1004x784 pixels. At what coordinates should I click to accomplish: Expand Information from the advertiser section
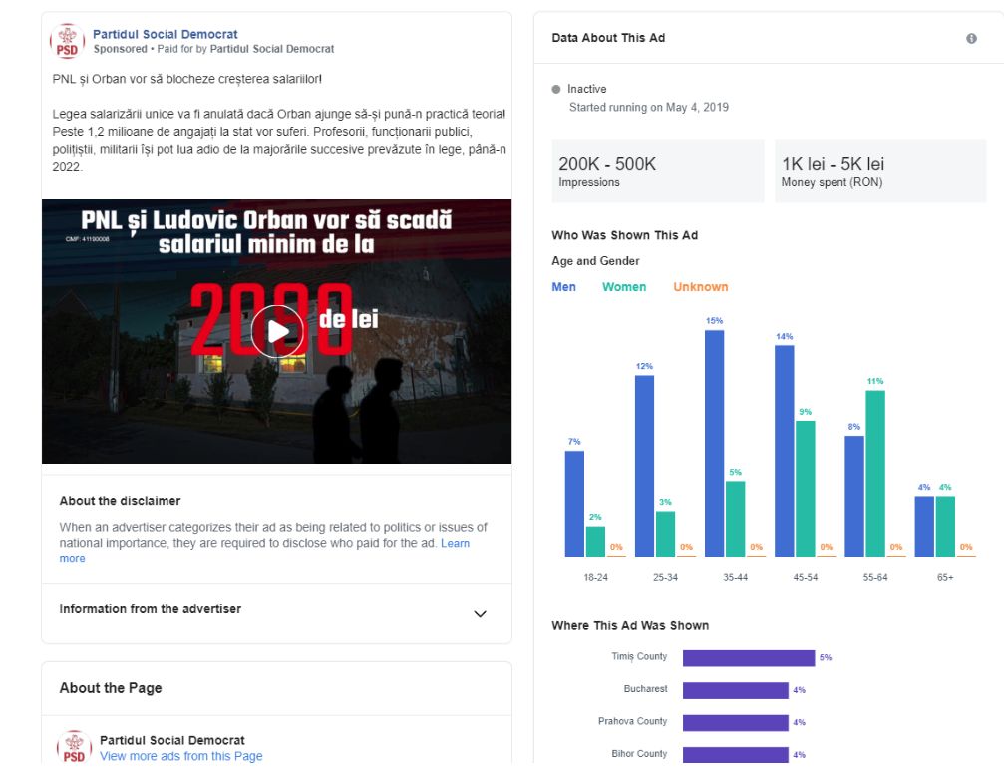coord(480,614)
